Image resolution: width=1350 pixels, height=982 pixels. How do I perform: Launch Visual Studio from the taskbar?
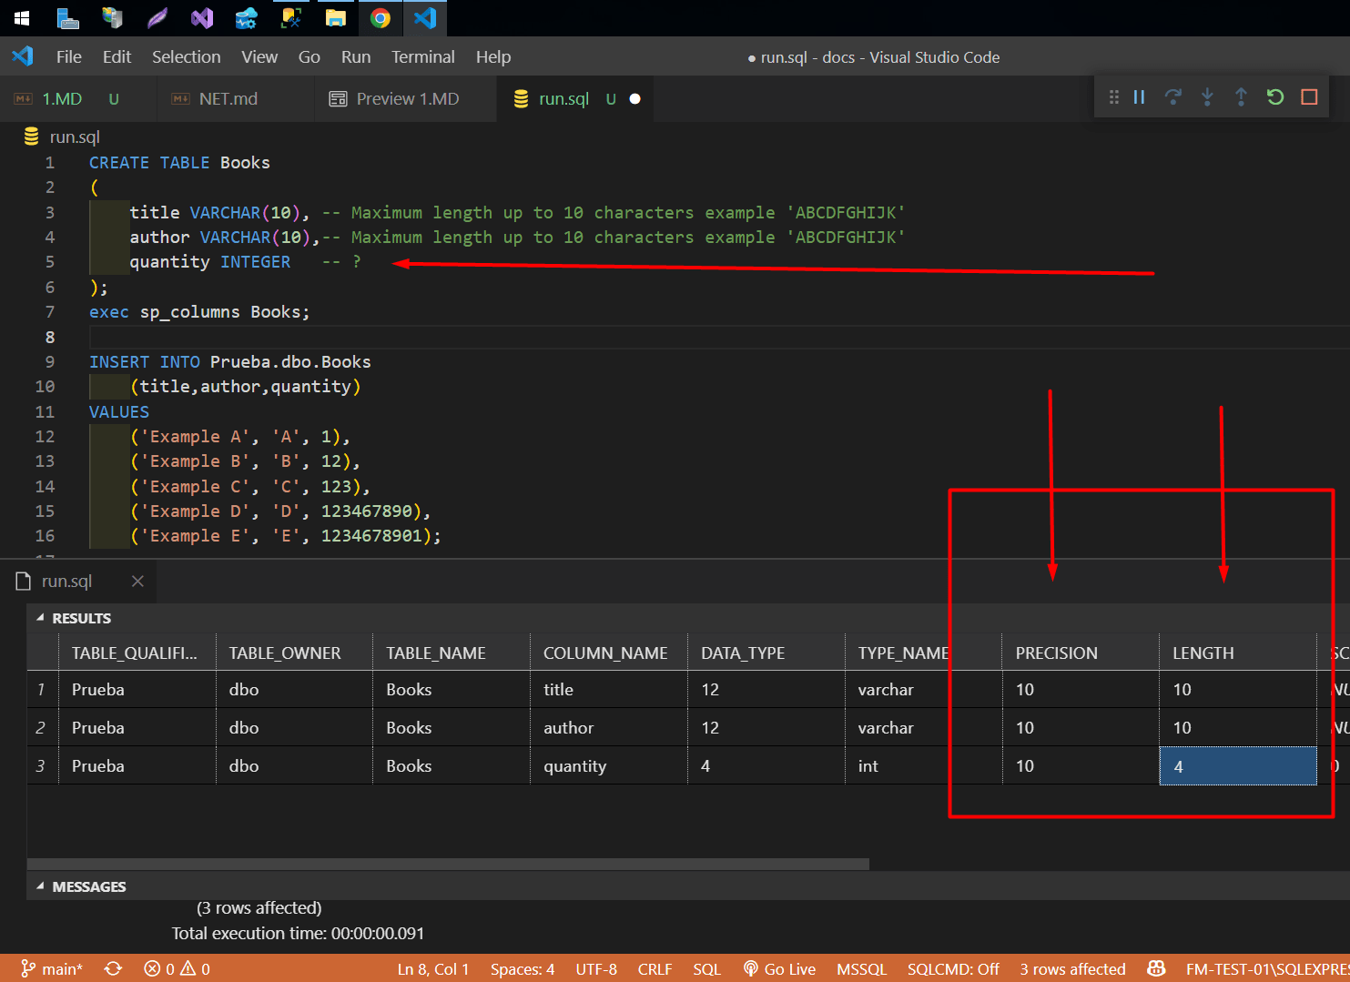201,17
